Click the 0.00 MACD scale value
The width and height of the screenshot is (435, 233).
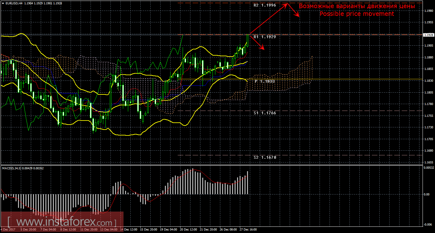pyautogui.click(x=427, y=194)
